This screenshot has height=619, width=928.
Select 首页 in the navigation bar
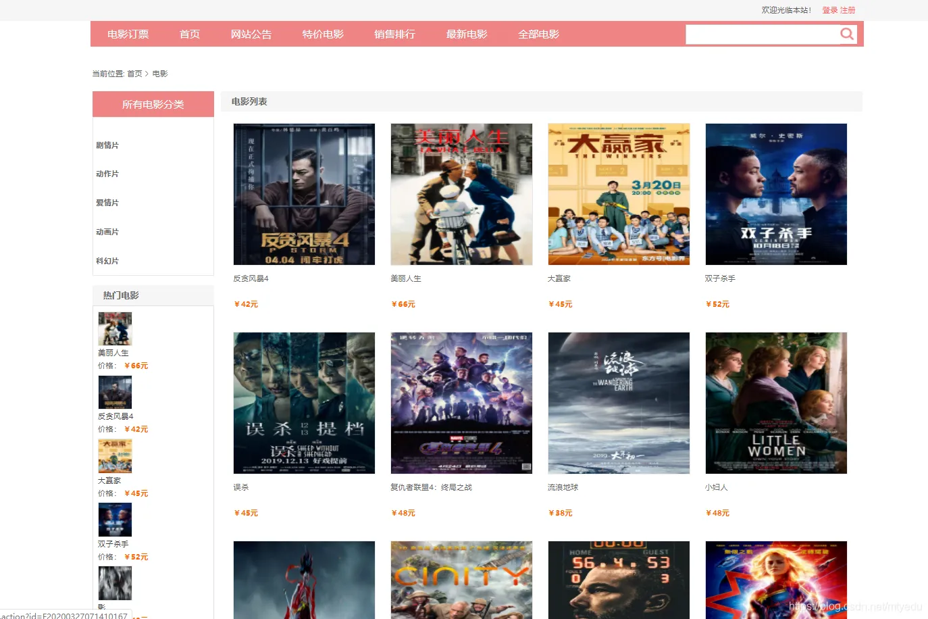(x=190, y=34)
